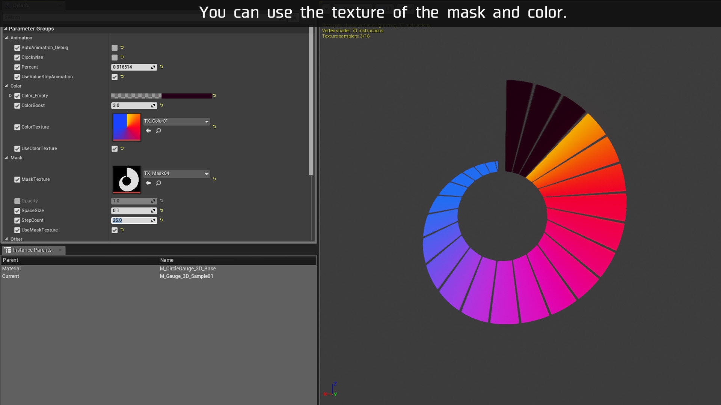Browse to TX_Mask04 with magnifier icon
721x405 pixels.
[158, 183]
